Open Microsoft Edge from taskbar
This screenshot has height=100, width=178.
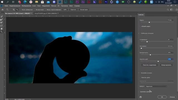(x=25, y=2)
